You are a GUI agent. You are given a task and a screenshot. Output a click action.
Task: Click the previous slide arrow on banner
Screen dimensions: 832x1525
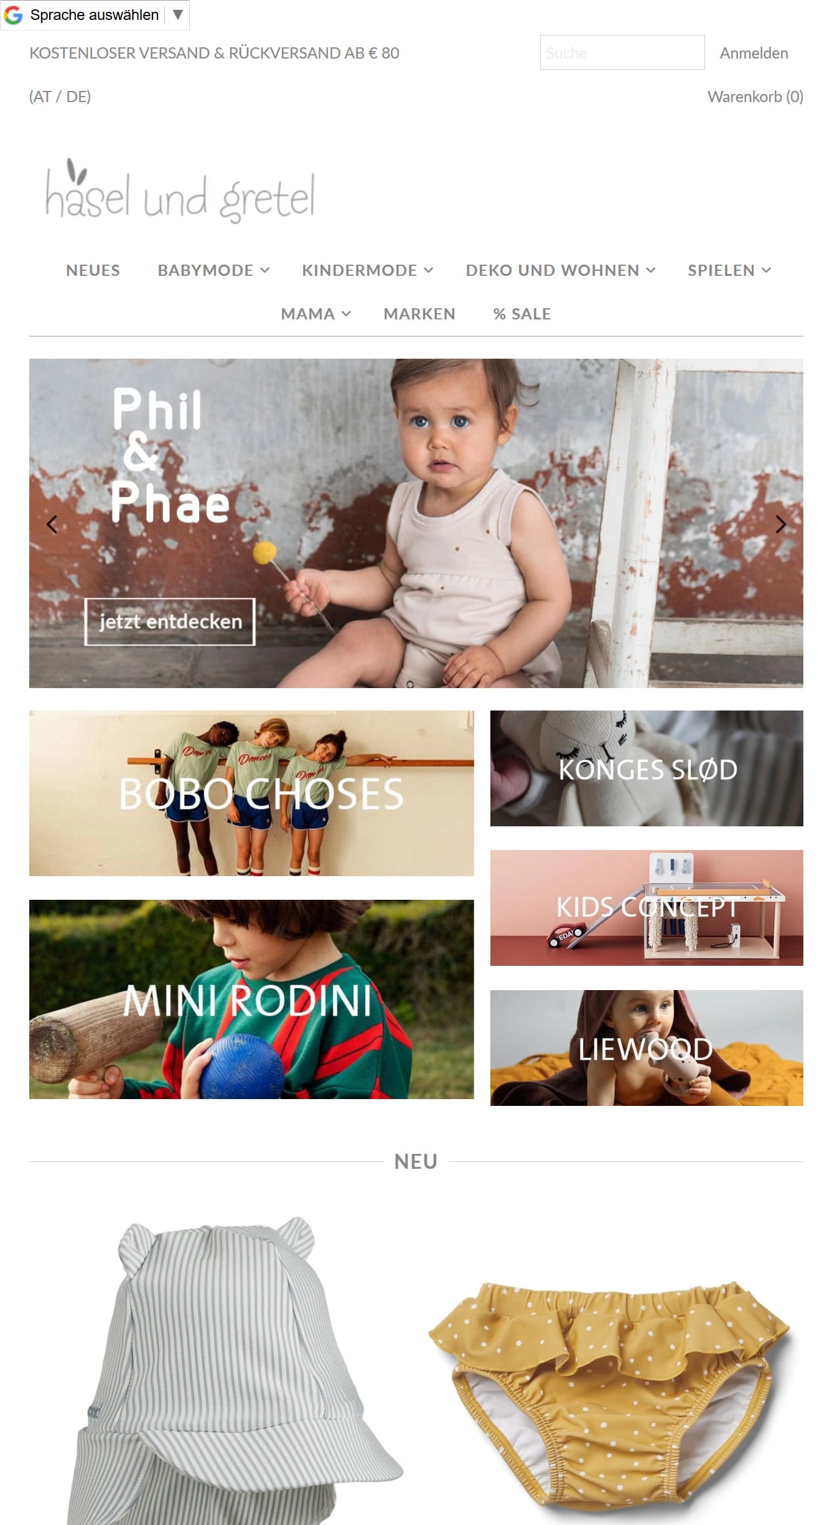52,524
